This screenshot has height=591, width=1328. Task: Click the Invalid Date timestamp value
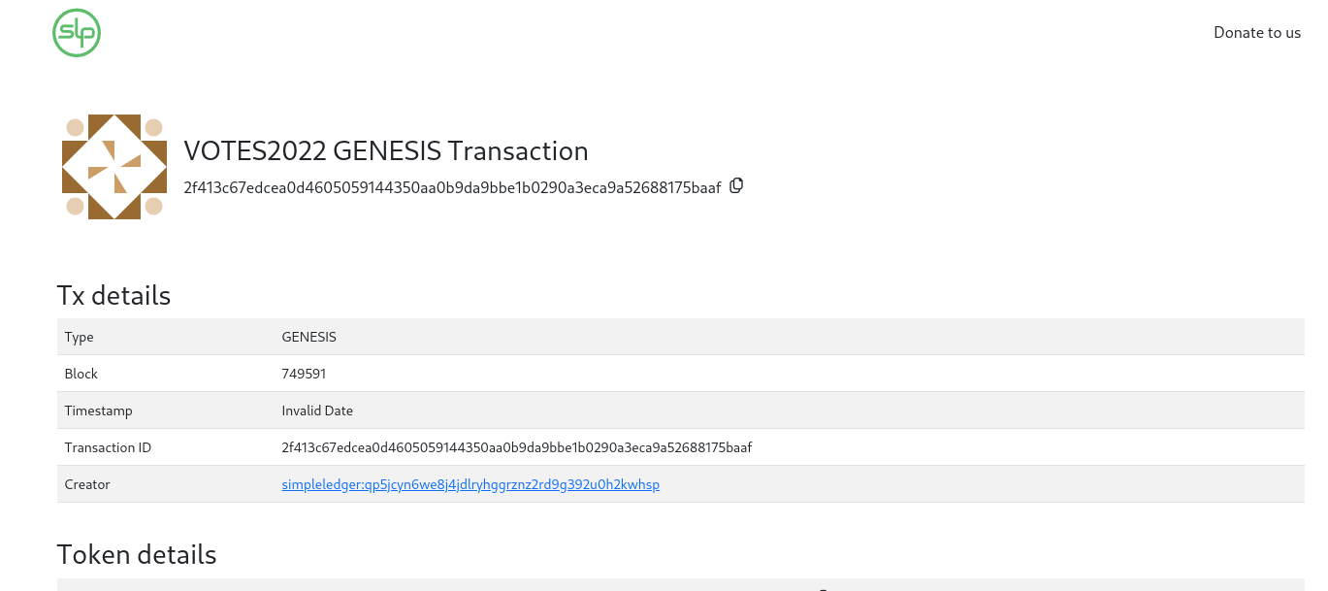317,410
